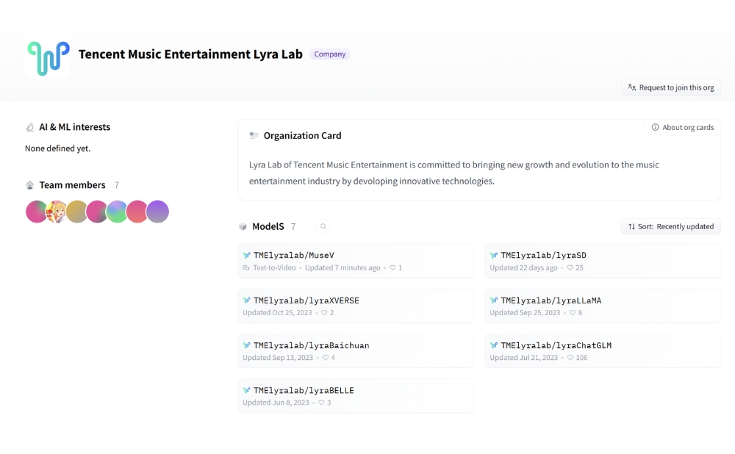Click the green-blue gradient team member avatar

[x=117, y=212]
